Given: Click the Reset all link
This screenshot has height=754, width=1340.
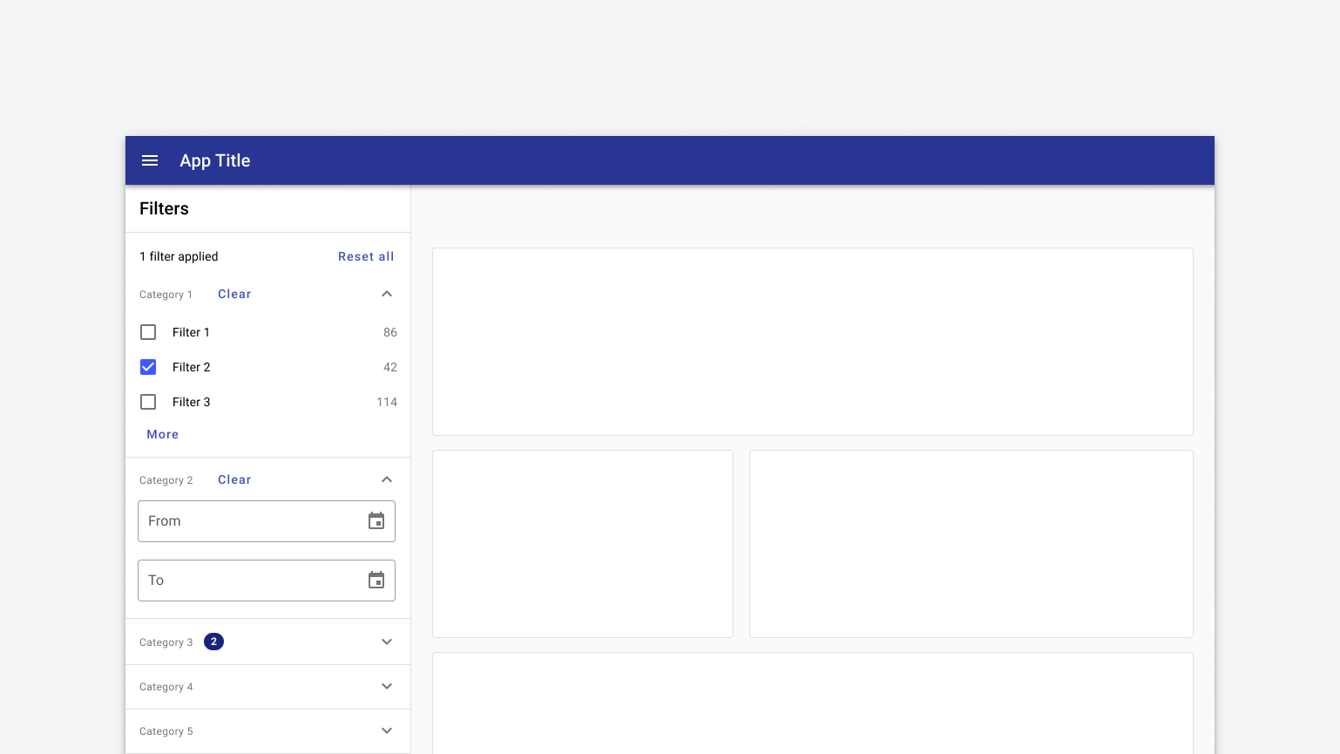Looking at the screenshot, I should point(366,256).
